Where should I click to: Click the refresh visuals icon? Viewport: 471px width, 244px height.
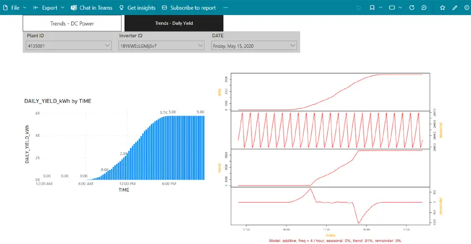412,8
